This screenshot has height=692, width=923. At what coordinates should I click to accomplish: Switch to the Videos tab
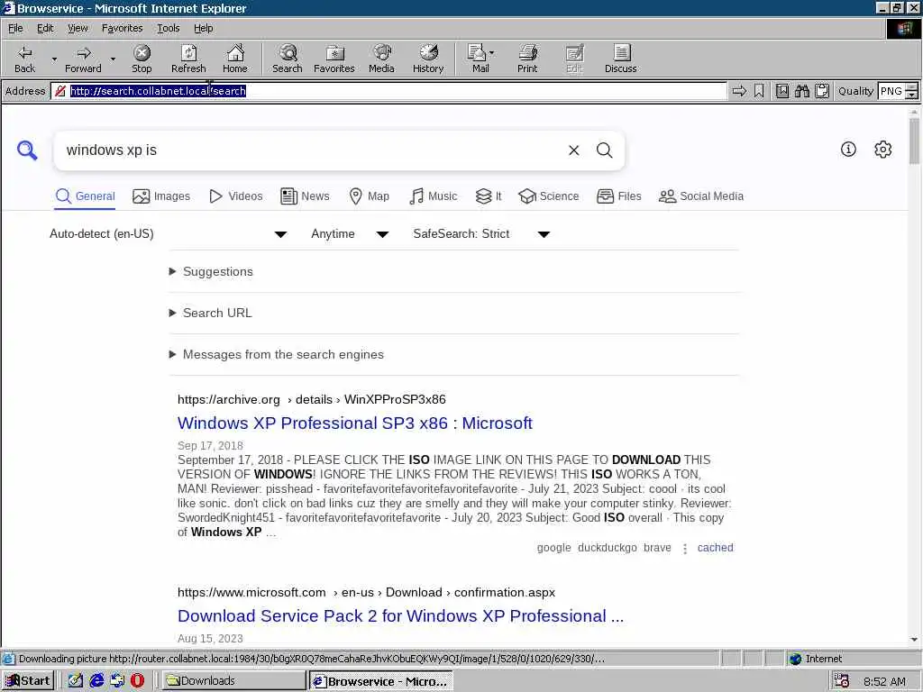click(236, 196)
